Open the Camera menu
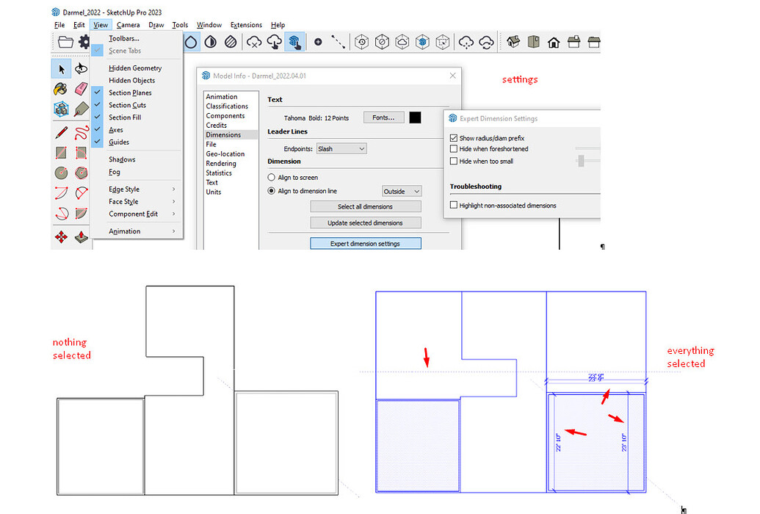 (x=128, y=24)
